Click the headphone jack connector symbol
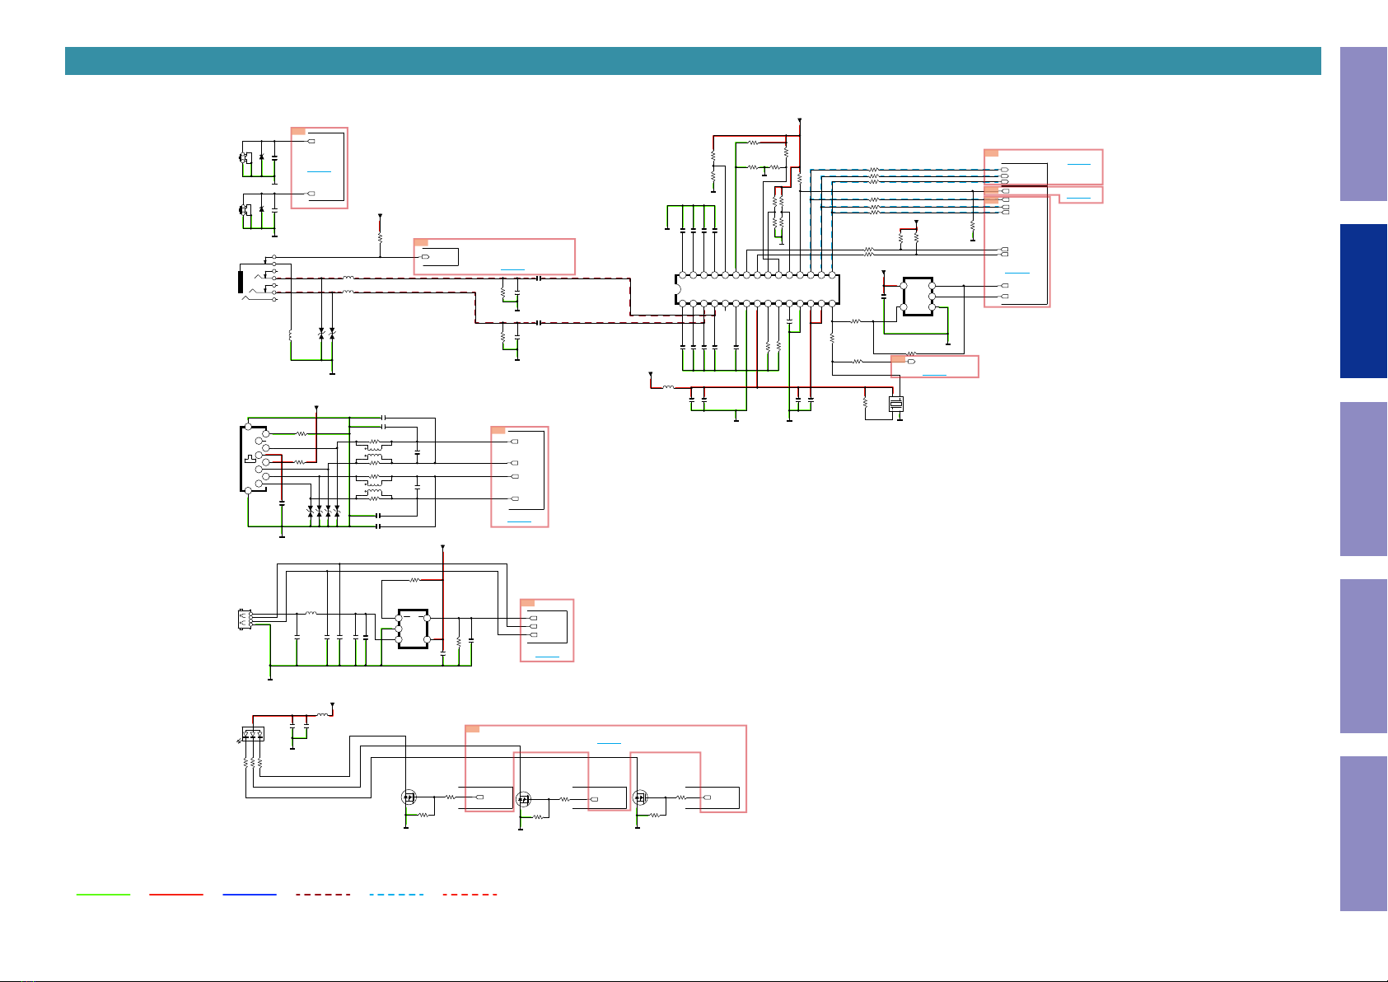This screenshot has width=1388, height=982. pos(256,281)
